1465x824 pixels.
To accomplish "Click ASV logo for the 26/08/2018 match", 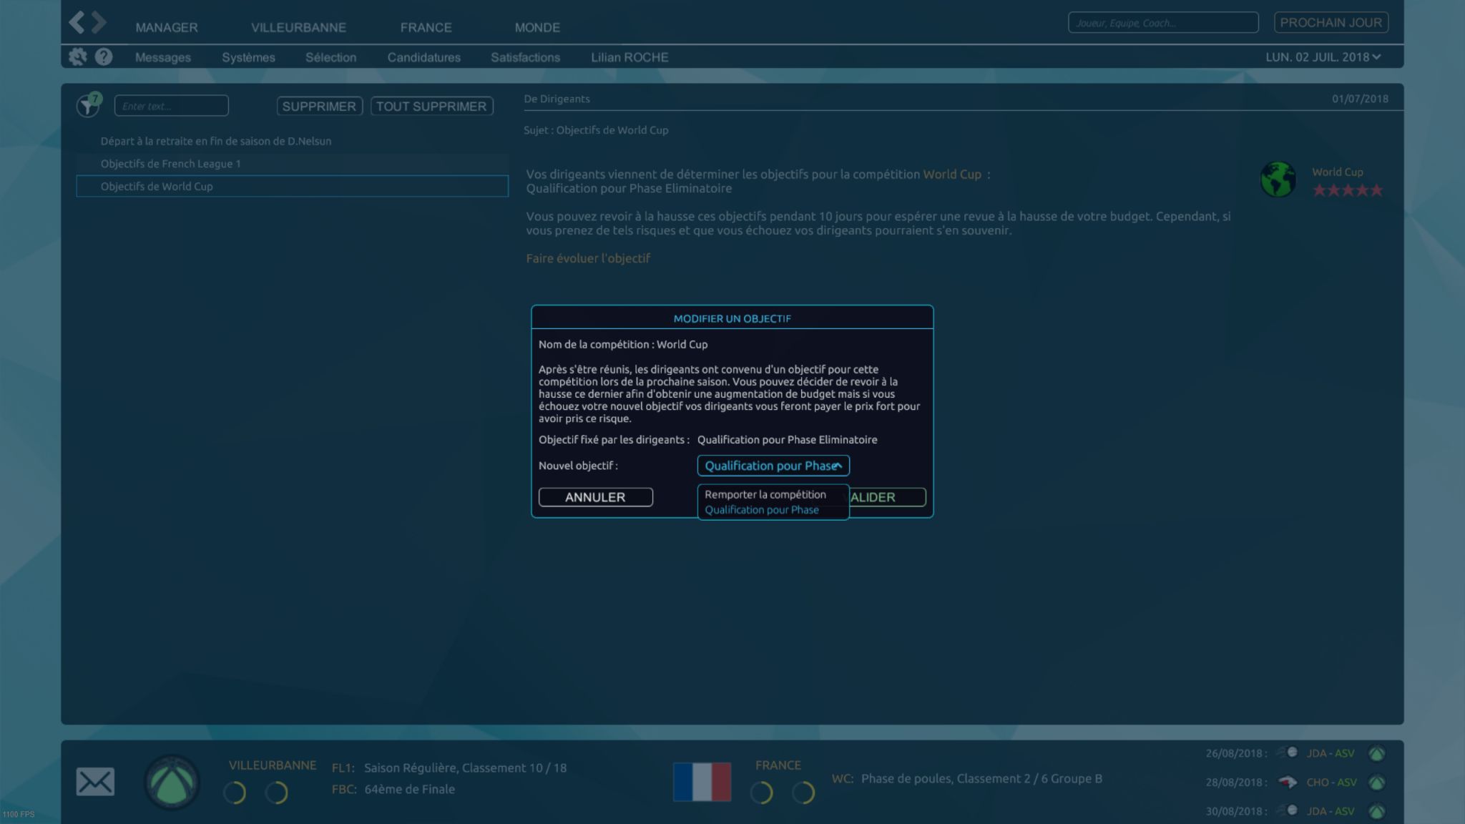I will [1376, 753].
